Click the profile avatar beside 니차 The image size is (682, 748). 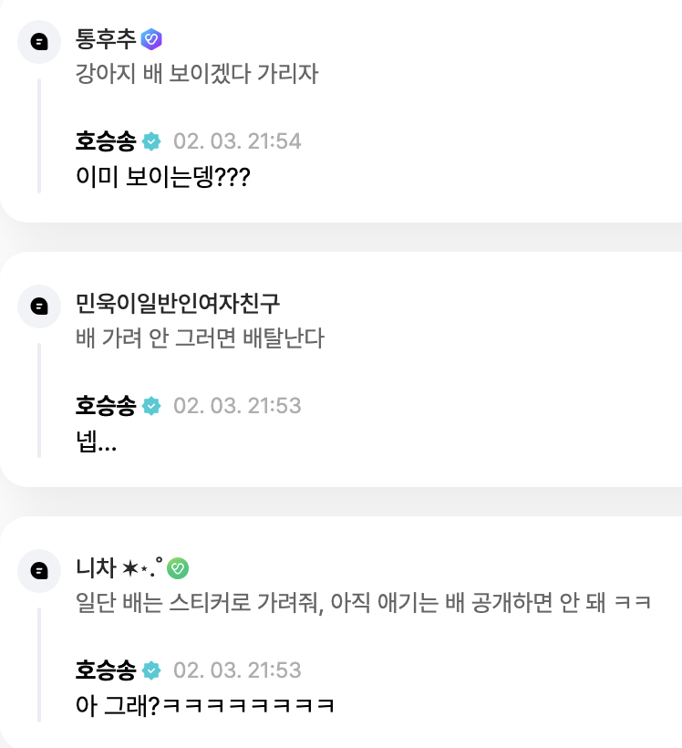click(39, 571)
